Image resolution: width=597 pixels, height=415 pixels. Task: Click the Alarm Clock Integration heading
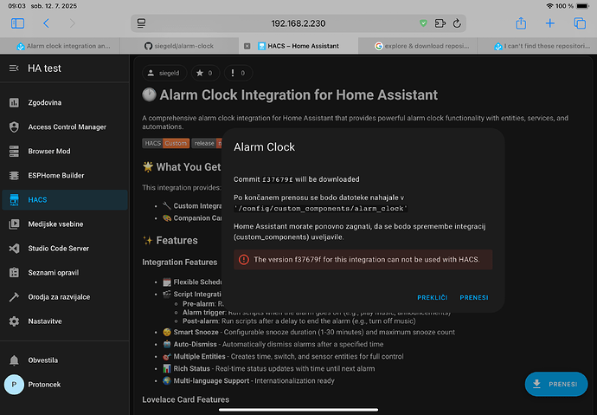pos(290,95)
